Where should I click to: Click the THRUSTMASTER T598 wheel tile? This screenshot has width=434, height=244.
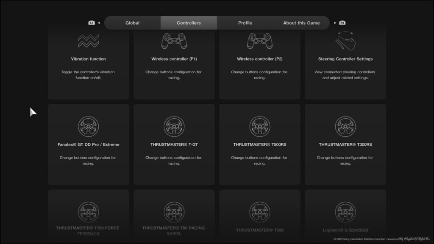pyautogui.click(x=259, y=216)
